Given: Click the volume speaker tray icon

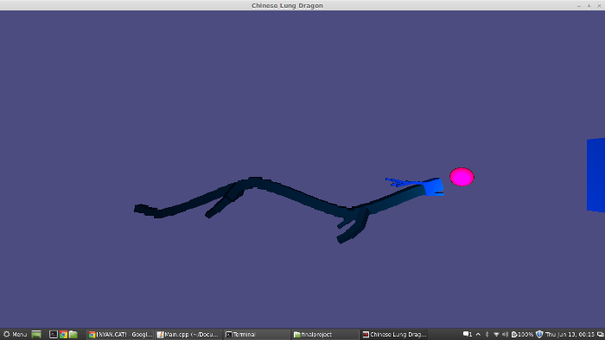Looking at the screenshot, I should point(505,334).
